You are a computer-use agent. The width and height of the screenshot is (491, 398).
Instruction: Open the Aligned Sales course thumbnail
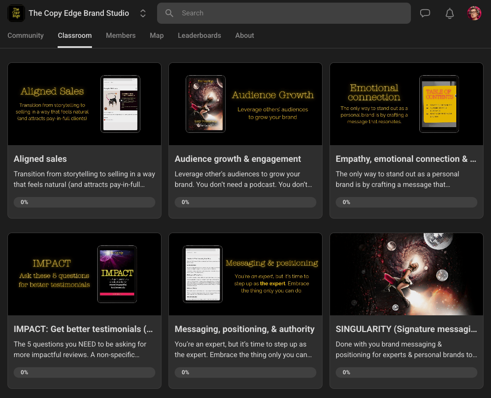tap(84, 104)
